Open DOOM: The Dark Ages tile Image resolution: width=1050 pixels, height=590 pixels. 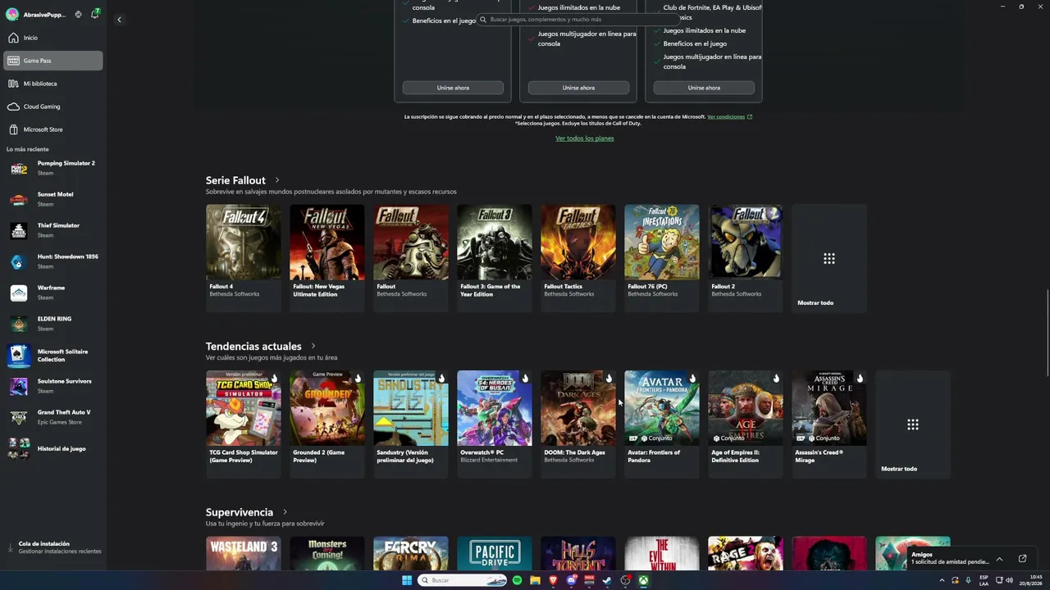(578, 424)
